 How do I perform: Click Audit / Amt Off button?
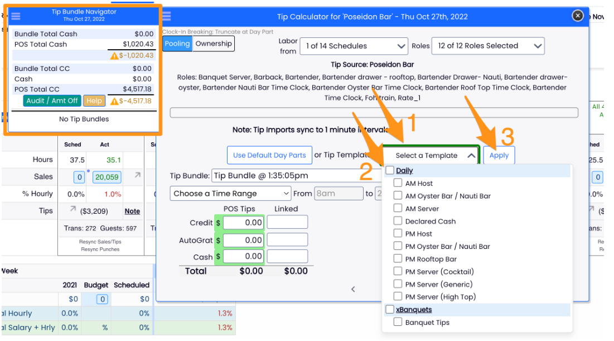point(52,100)
